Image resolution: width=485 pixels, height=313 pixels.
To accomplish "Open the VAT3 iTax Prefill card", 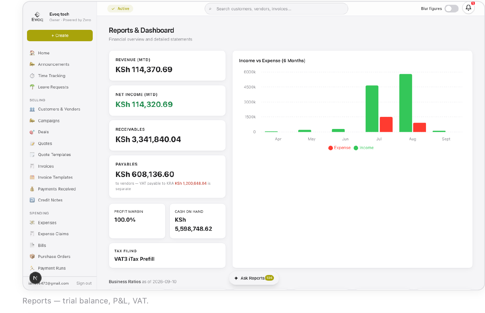I will tap(167, 255).
